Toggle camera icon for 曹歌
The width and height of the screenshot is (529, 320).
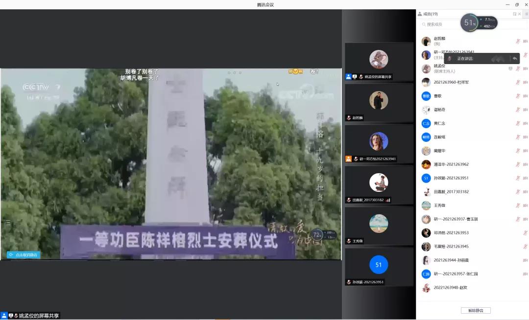pos(525,96)
